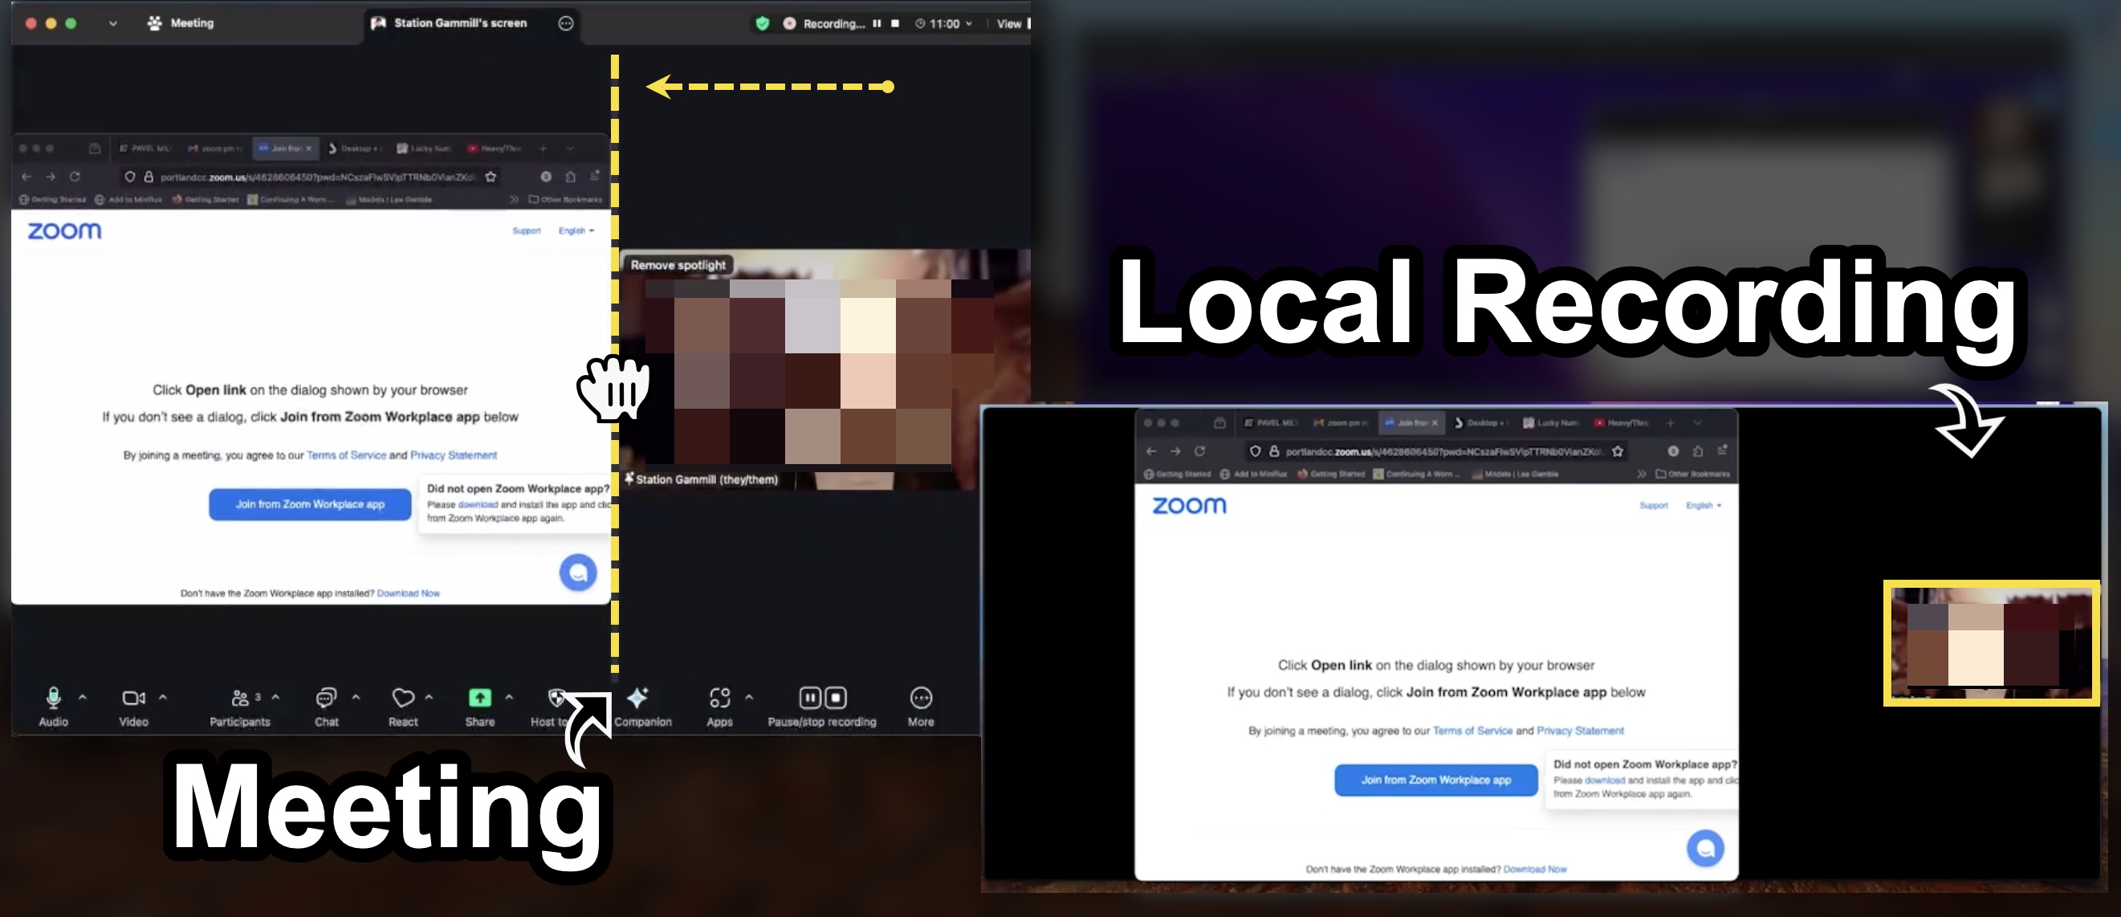Viewport: 2121px width, 917px height.
Task: Click the More ellipsis toolbar icon
Action: tap(921, 698)
